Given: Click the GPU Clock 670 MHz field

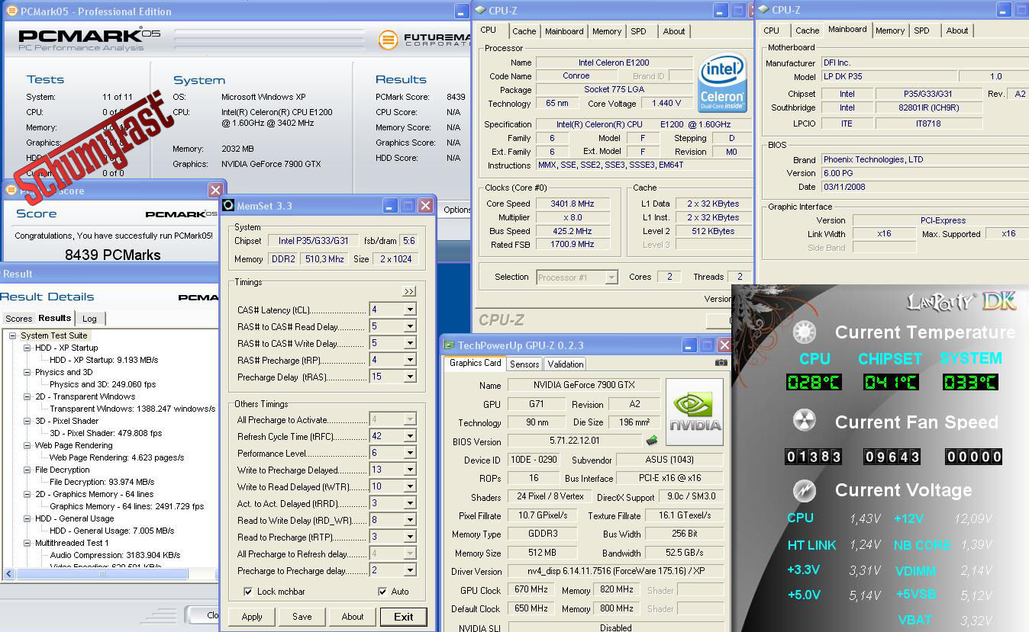Looking at the screenshot, I should (x=529, y=590).
